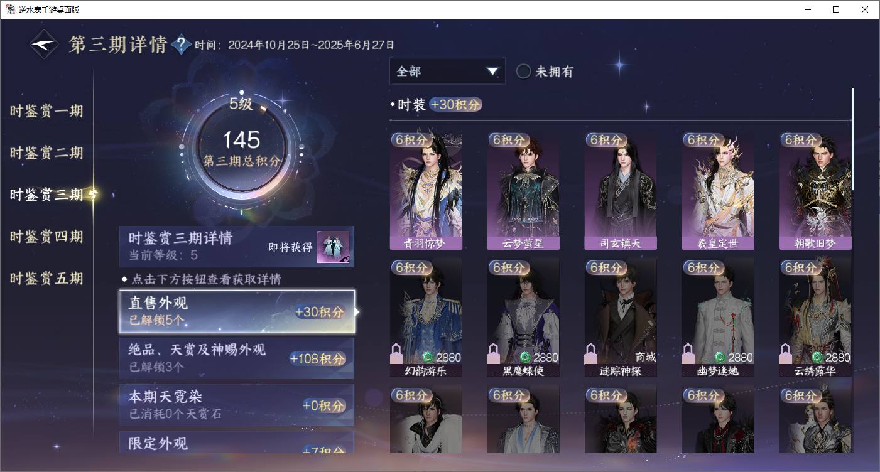Open the 全部 filter dropdown
The image size is (880, 472).
447,71
